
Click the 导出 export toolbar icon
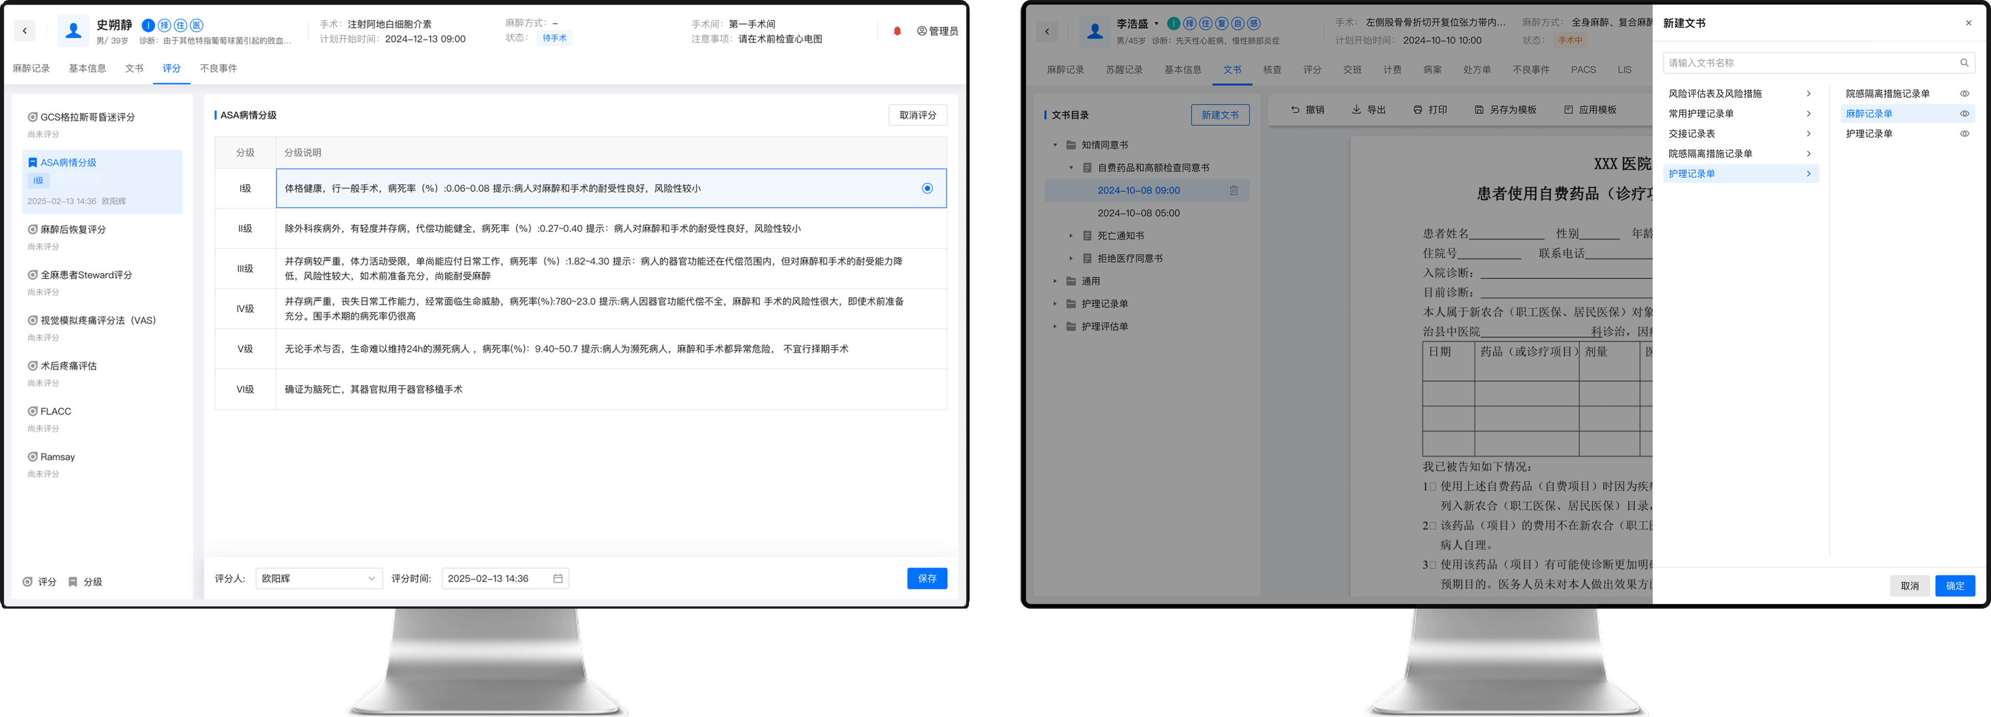(x=1356, y=110)
